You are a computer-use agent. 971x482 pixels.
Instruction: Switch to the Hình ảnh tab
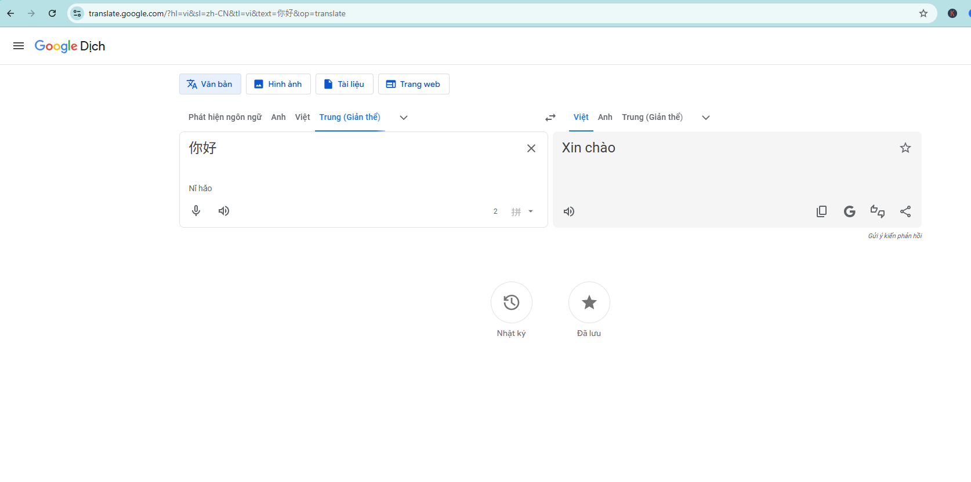[278, 84]
